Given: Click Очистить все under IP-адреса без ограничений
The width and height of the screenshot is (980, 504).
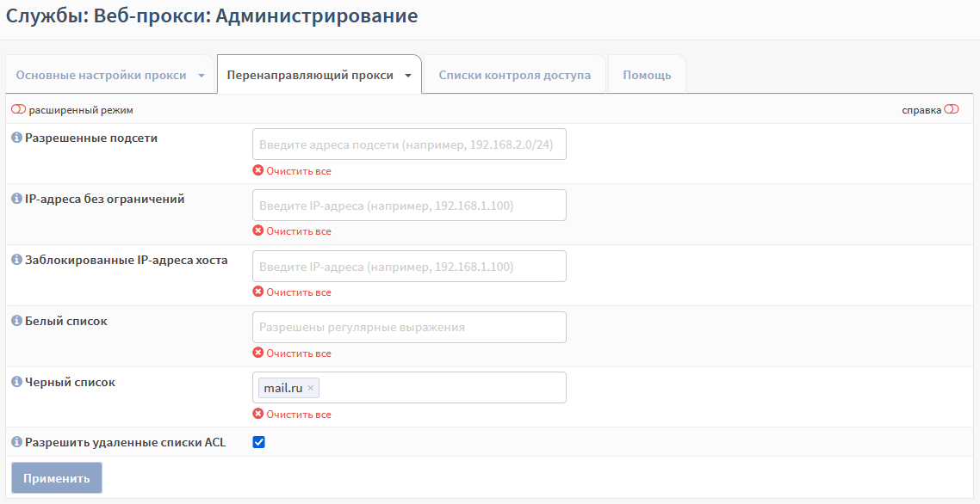Looking at the screenshot, I should click(x=299, y=231).
